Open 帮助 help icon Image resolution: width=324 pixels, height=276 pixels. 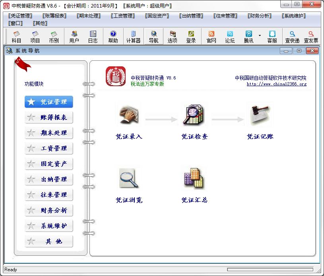point(113,37)
